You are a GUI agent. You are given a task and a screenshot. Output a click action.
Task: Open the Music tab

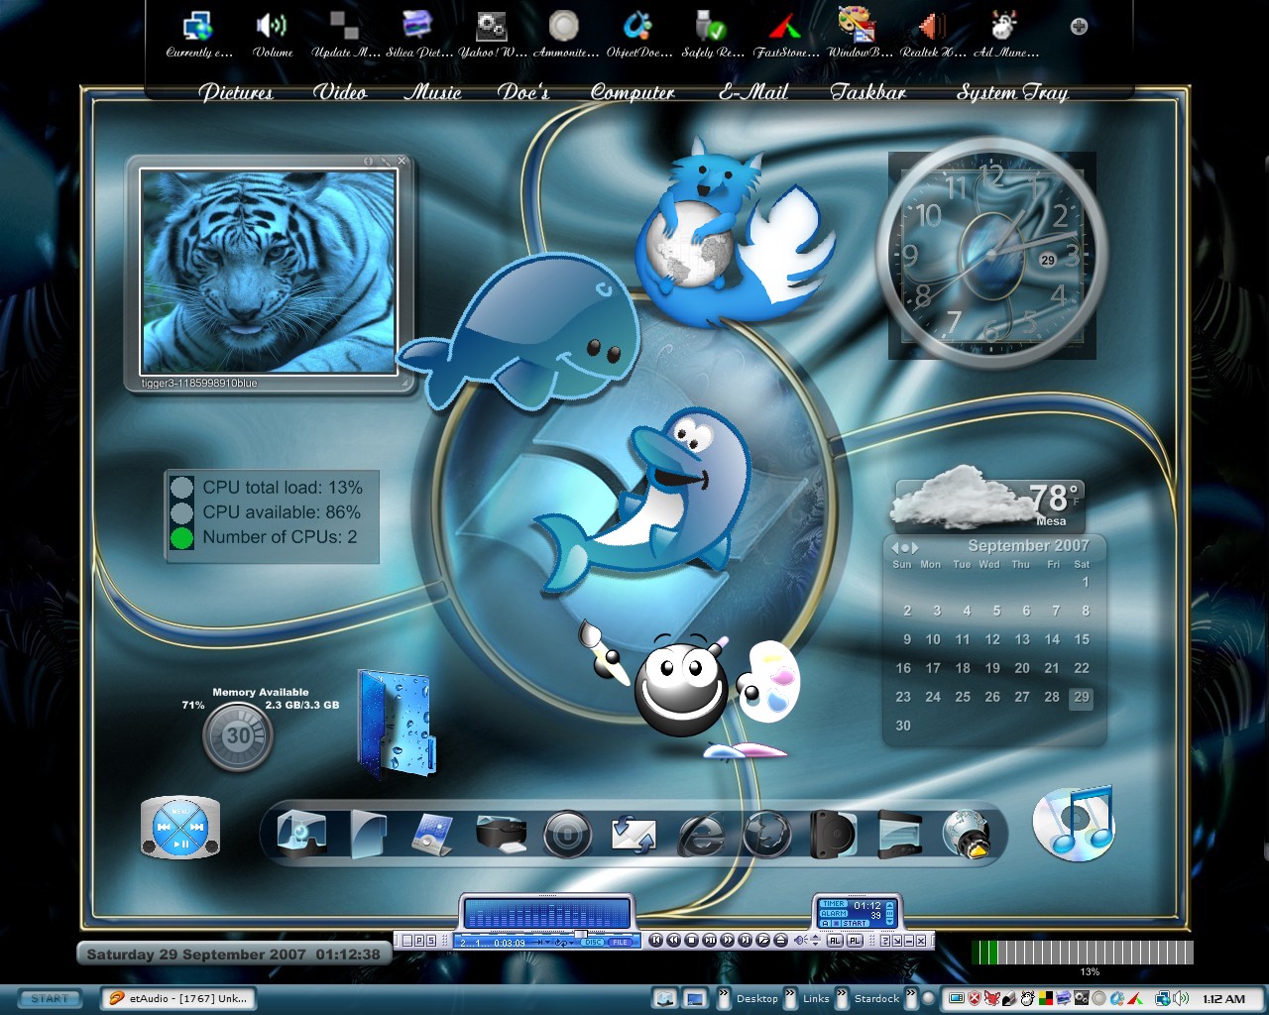click(x=432, y=92)
